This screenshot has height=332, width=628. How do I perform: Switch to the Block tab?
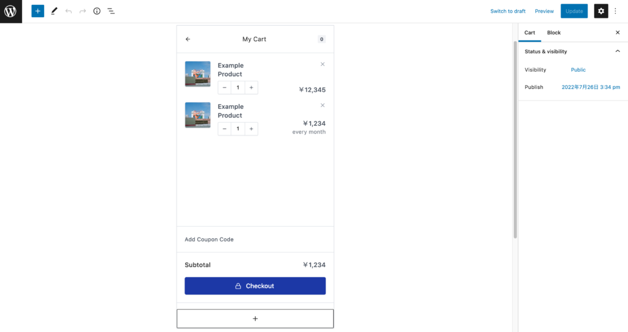click(554, 33)
